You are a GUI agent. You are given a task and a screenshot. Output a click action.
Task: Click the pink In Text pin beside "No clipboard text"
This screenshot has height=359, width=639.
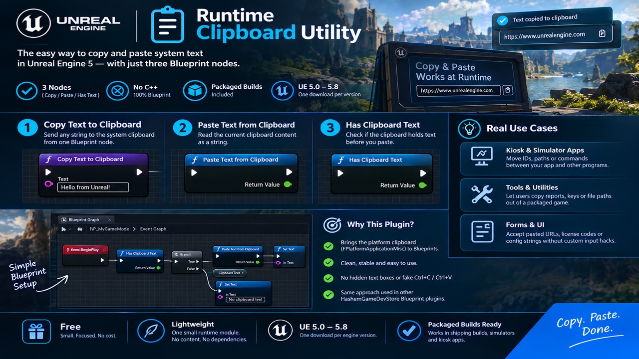(x=220, y=297)
